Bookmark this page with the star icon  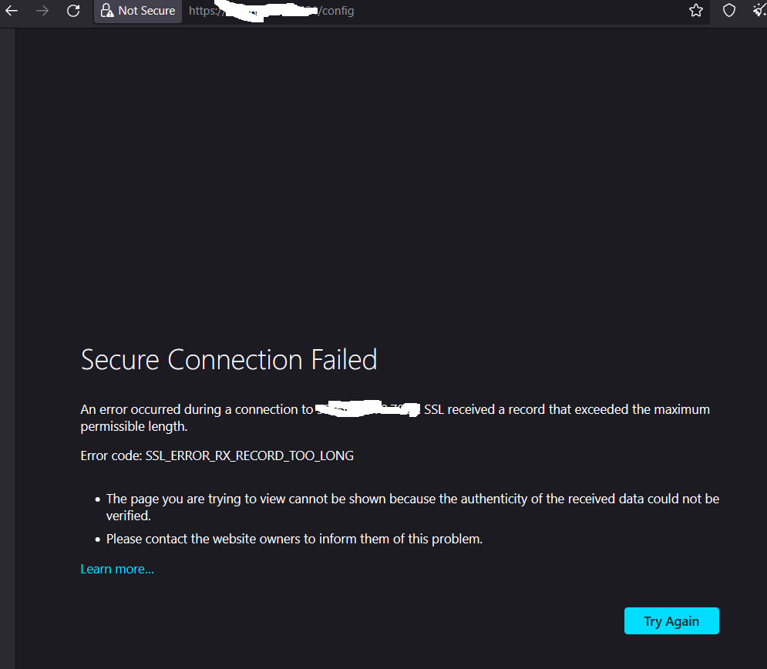[695, 11]
